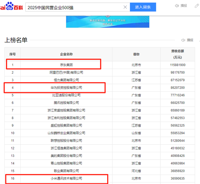Click the Baidu Baike logo
Image resolution: width=200 pixels, height=184 pixels.
point(12,6)
